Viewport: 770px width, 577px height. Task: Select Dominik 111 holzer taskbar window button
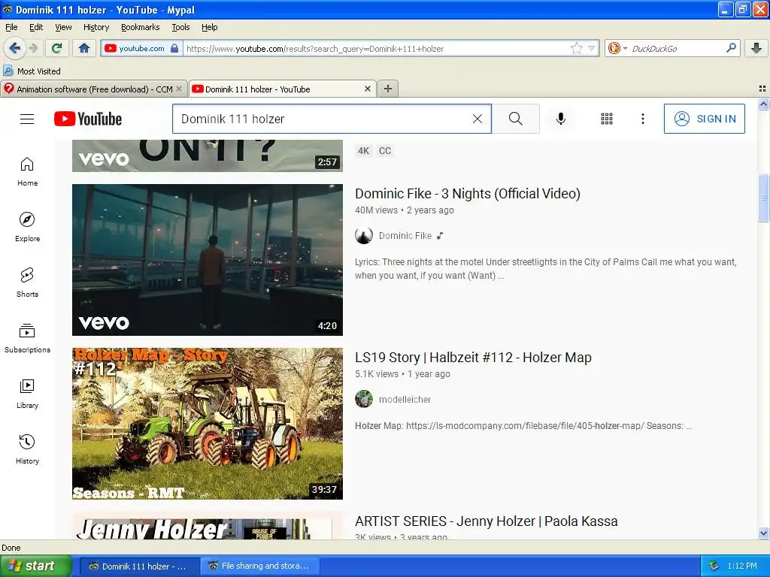pyautogui.click(x=139, y=566)
